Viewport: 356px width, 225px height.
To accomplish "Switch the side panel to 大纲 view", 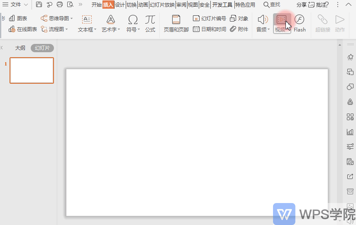I will pyautogui.click(x=20, y=48).
